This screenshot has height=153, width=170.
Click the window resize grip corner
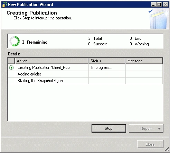tap(167, 150)
